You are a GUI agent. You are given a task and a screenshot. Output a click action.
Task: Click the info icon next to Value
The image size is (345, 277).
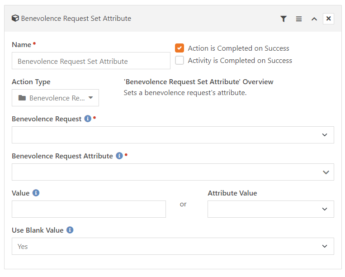click(x=36, y=193)
